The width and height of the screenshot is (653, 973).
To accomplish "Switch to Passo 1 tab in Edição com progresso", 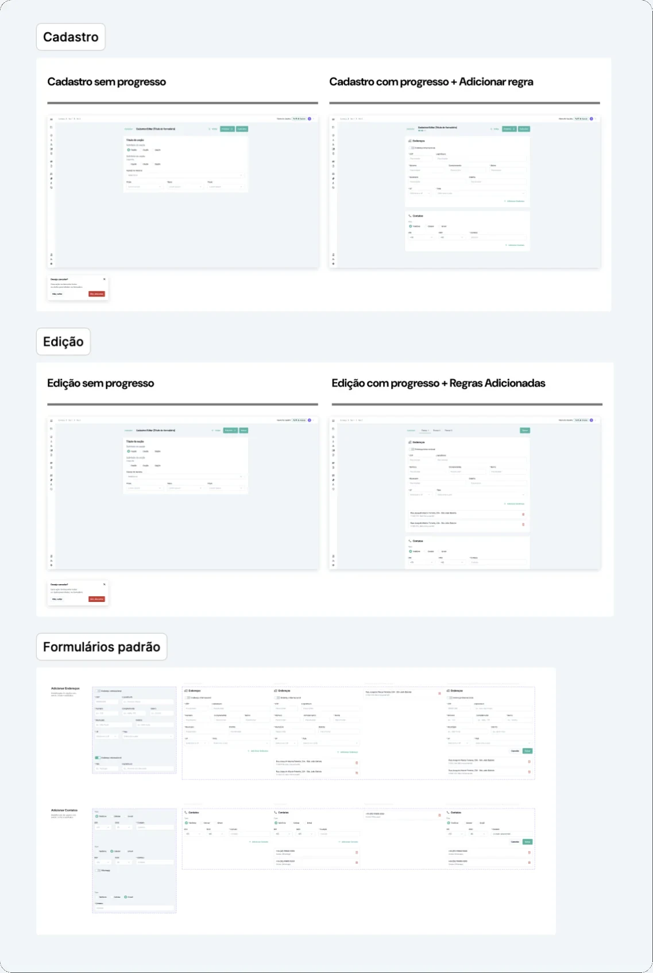I will pos(425,430).
